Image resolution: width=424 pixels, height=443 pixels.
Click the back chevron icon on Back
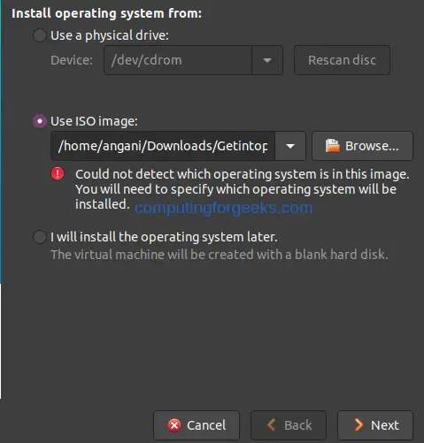pos(271,425)
